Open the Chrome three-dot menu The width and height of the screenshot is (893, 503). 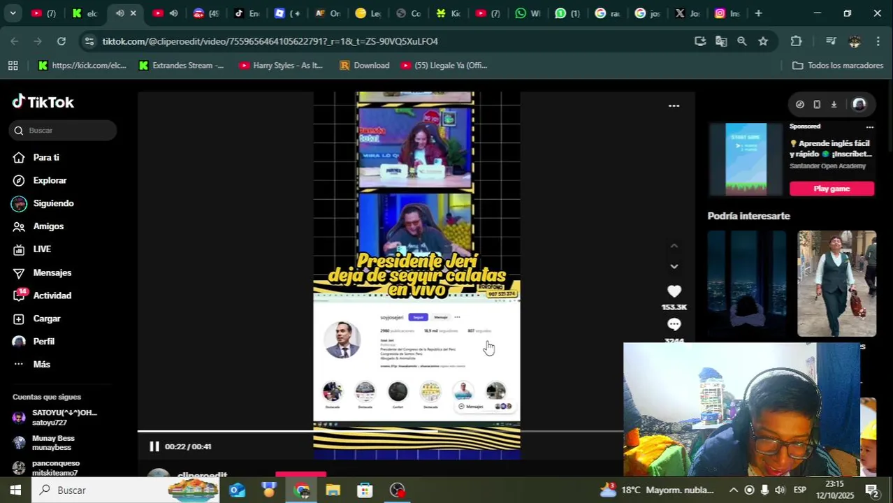pyautogui.click(x=878, y=41)
